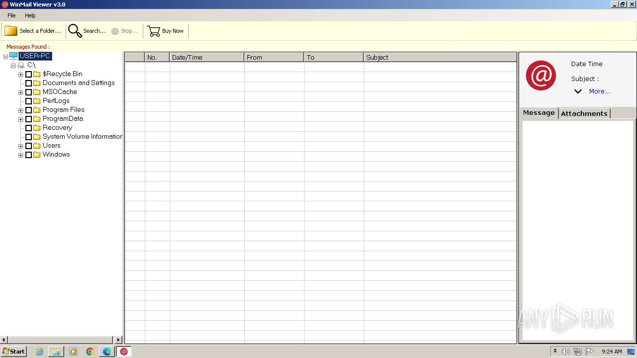Click the taskbar clock showing 9:24 AM
The height and width of the screenshot is (358, 637).
pos(612,352)
